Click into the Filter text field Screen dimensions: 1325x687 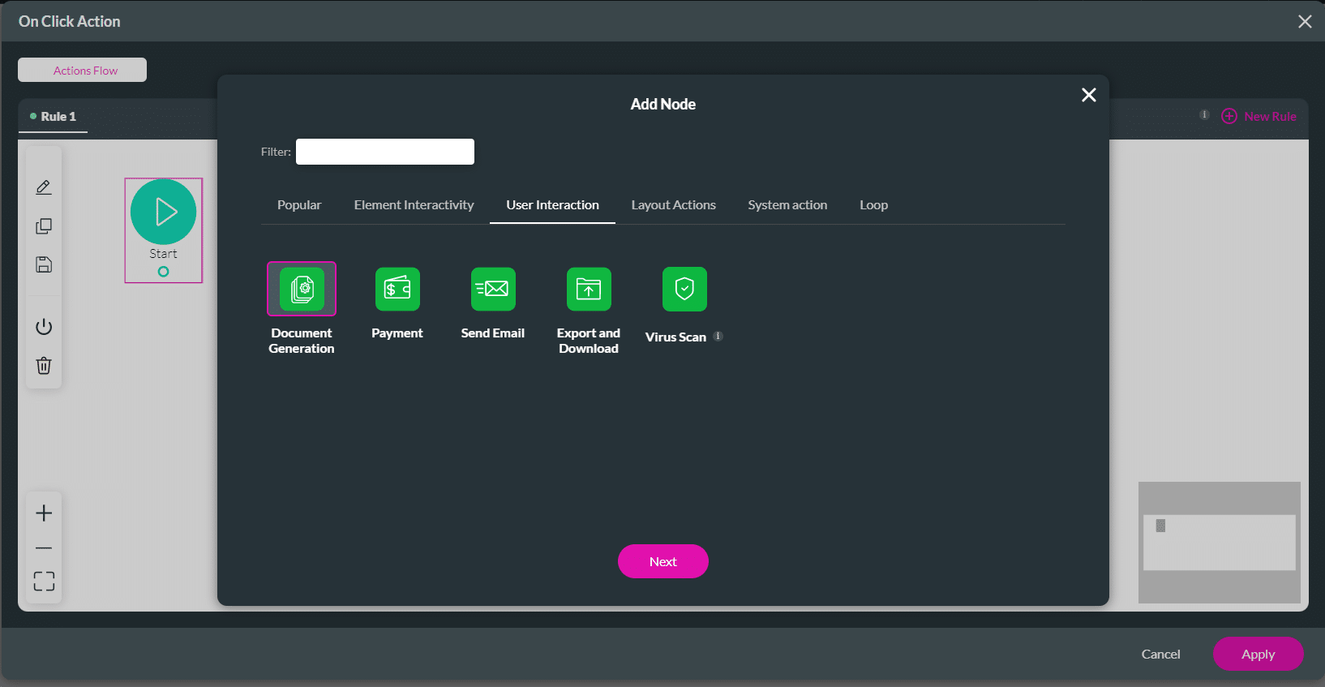[x=385, y=152]
